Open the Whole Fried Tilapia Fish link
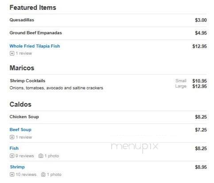Viewport: 214px width, 183px height. coord(35,46)
